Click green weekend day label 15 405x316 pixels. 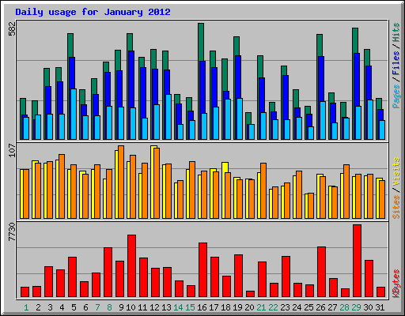(x=190, y=307)
